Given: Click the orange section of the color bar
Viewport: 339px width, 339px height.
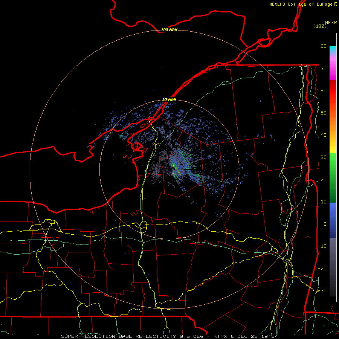Looking at the screenshot, I should click(x=333, y=123).
